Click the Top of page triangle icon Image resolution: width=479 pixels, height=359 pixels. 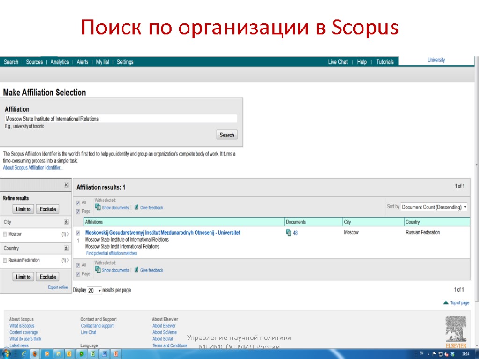pyautogui.click(x=446, y=302)
